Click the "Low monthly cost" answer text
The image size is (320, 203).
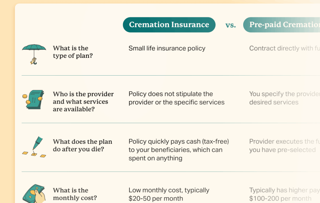[x=169, y=194]
